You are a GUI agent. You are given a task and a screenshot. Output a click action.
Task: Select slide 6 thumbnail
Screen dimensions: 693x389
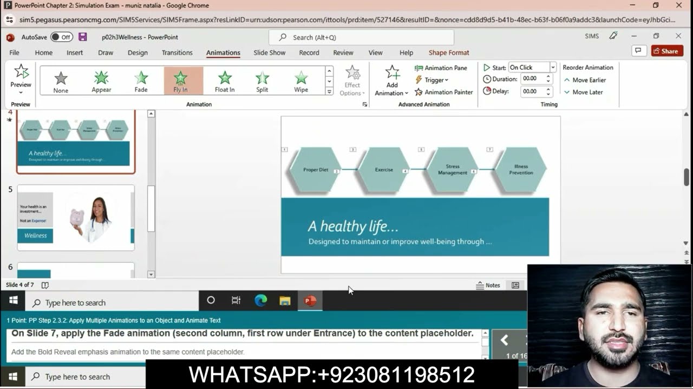76,270
